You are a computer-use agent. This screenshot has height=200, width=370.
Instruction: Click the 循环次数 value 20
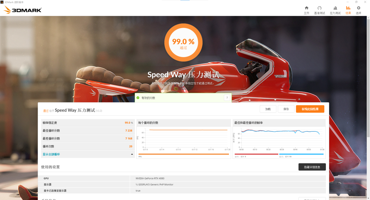click(x=131, y=146)
